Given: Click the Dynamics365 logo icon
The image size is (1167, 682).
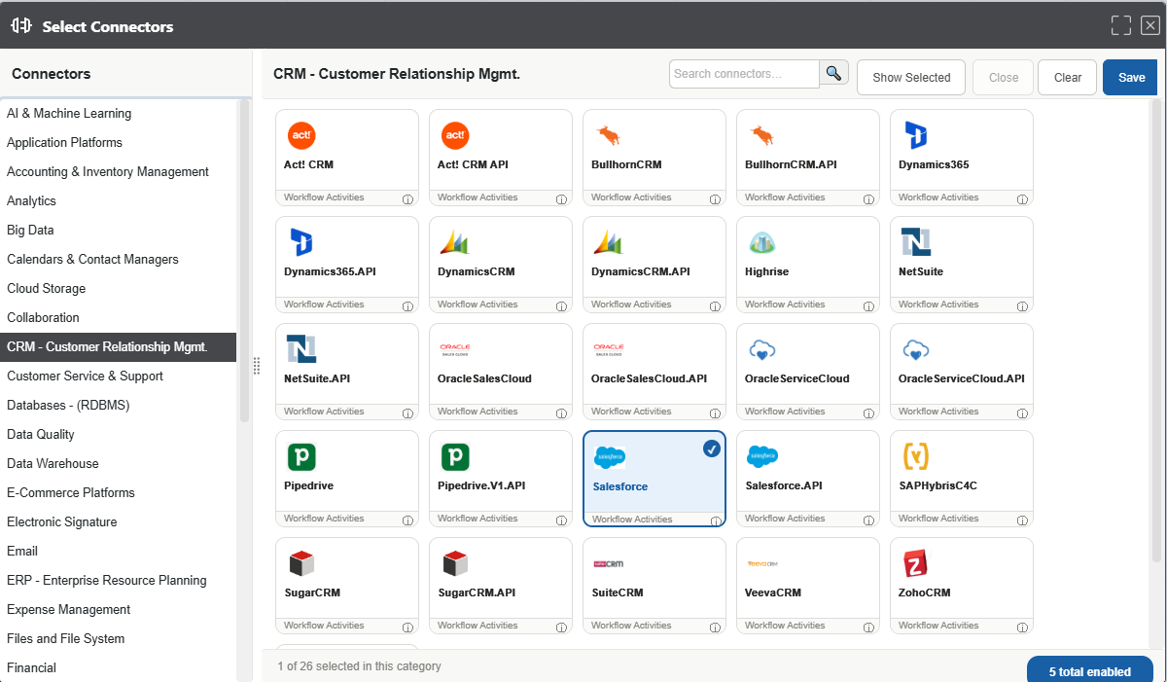Looking at the screenshot, I should coord(915,135).
